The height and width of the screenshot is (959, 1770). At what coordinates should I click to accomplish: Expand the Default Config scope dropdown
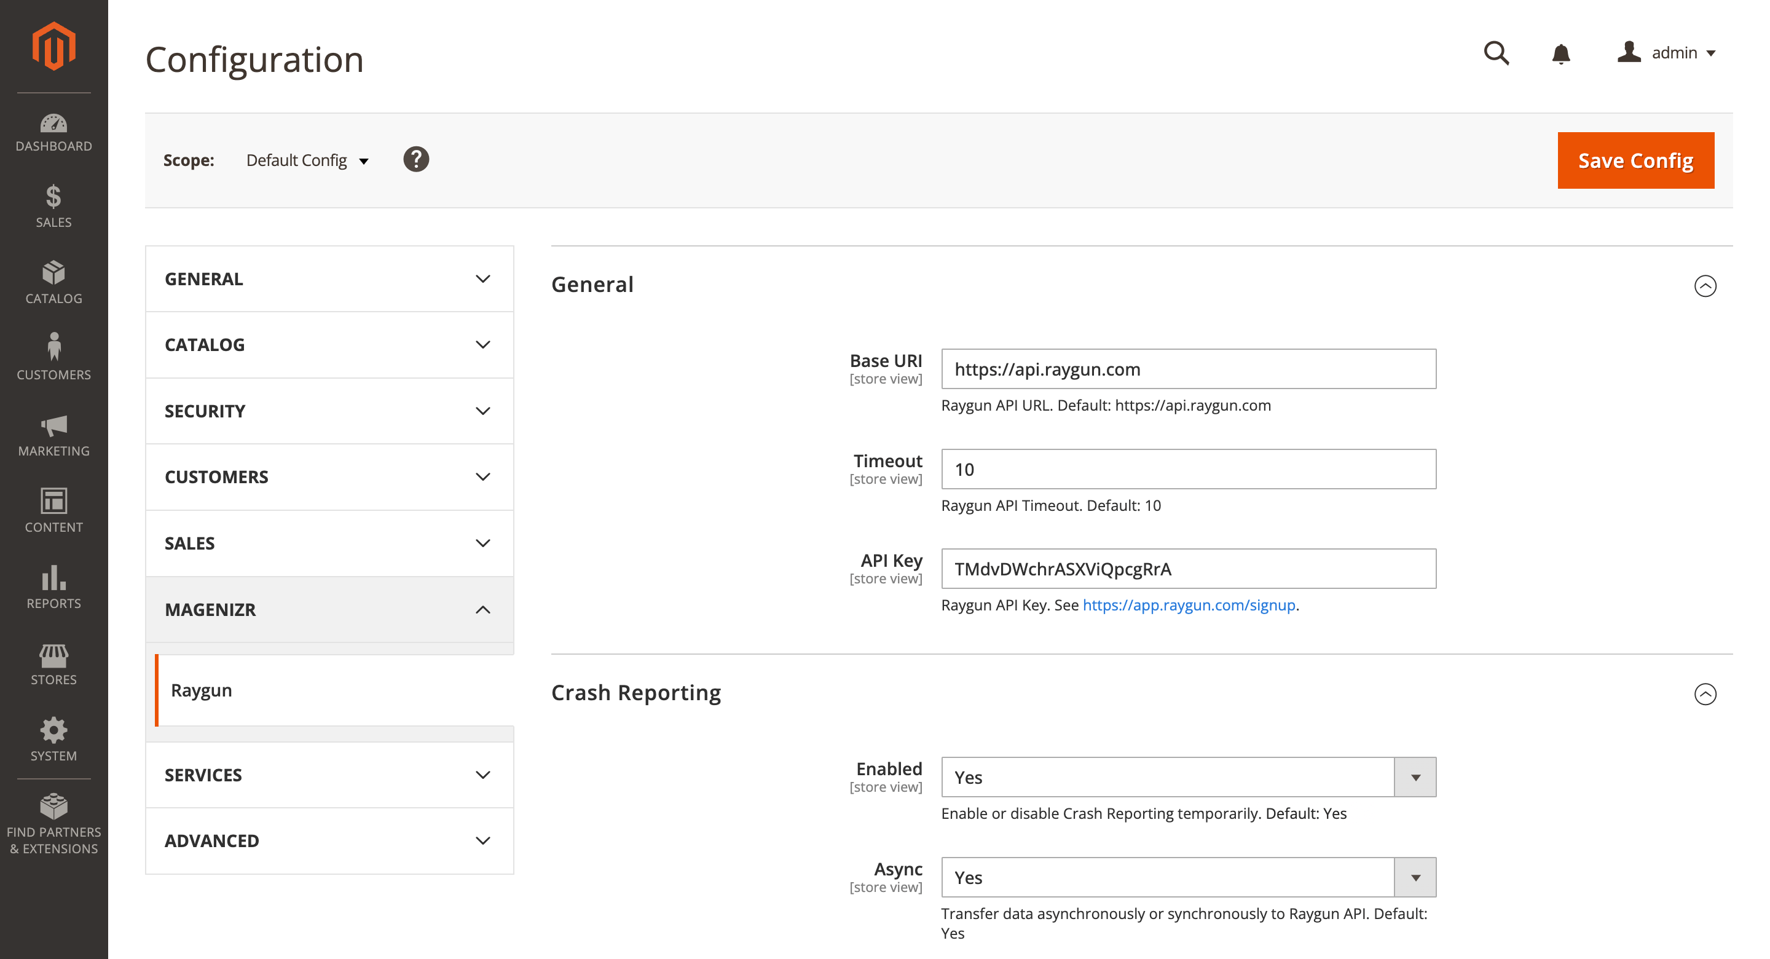(x=308, y=159)
